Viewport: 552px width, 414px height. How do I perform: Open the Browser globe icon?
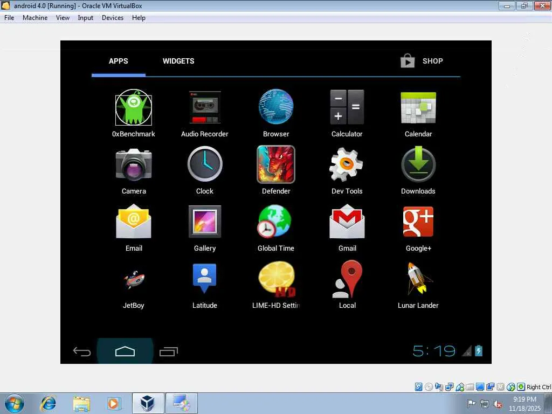(x=276, y=107)
